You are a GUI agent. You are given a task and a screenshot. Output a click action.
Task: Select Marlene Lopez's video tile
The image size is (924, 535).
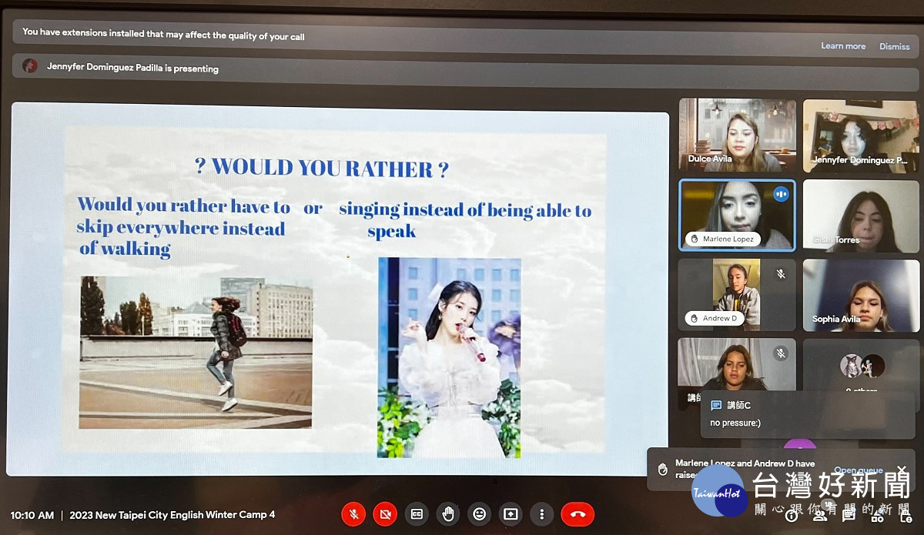[x=737, y=215]
